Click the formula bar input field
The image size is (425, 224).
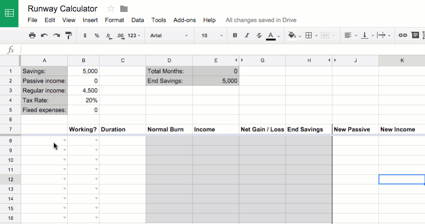pyautogui.click(x=221, y=50)
